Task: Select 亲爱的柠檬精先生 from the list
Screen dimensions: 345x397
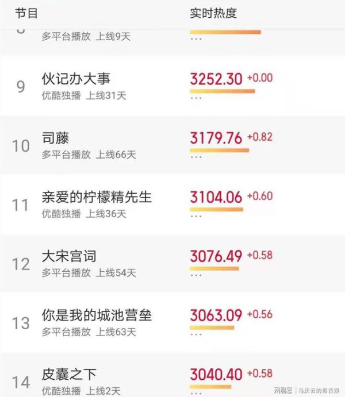Action: point(97,197)
